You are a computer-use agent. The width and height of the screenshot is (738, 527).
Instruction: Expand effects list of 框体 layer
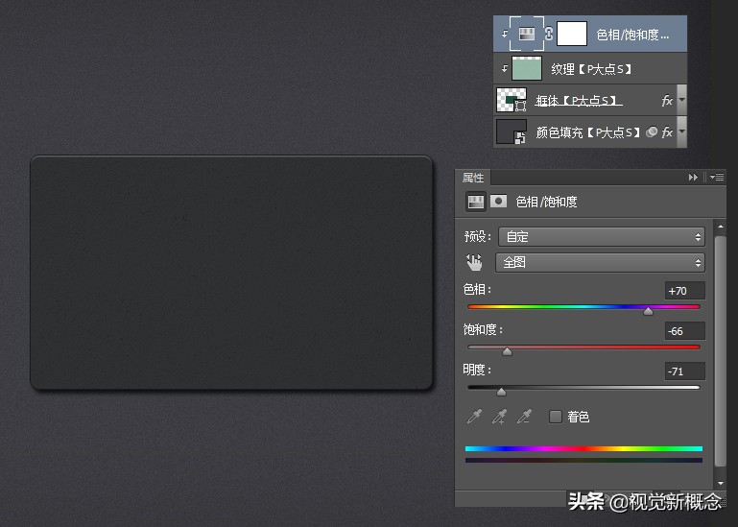(681, 100)
